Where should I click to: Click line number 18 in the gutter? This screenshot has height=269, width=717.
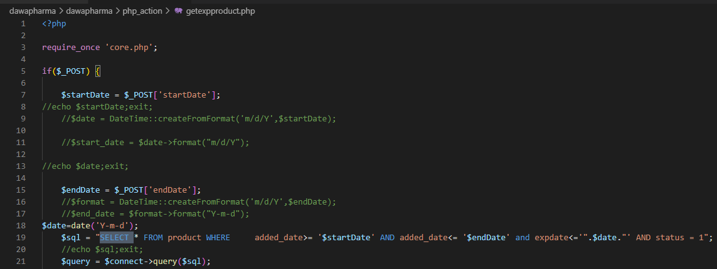[21, 225]
